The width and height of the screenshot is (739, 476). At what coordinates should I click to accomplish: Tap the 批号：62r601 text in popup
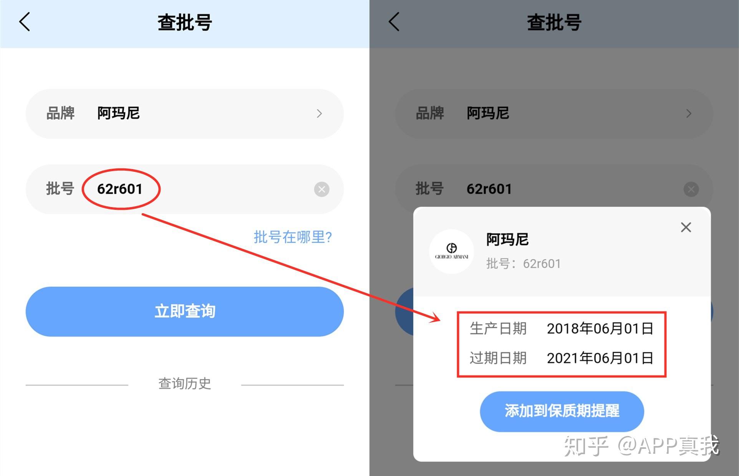[x=523, y=264]
